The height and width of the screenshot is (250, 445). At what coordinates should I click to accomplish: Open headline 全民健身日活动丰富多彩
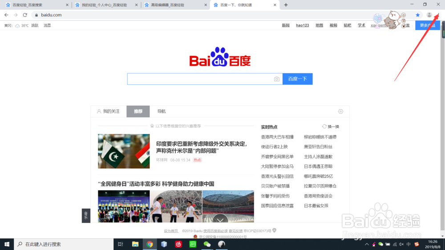(x=156, y=184)
